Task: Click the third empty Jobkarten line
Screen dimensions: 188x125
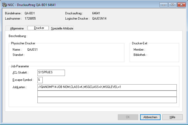Action: click(107, 100)
